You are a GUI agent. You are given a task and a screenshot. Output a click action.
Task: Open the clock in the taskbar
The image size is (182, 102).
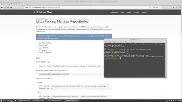click(x=178, y=101)
